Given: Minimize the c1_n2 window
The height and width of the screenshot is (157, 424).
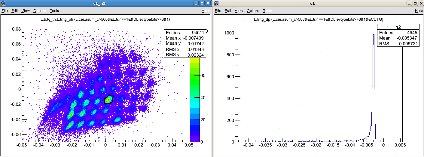Looking at the screenshot, I should (x=196, y=3).
